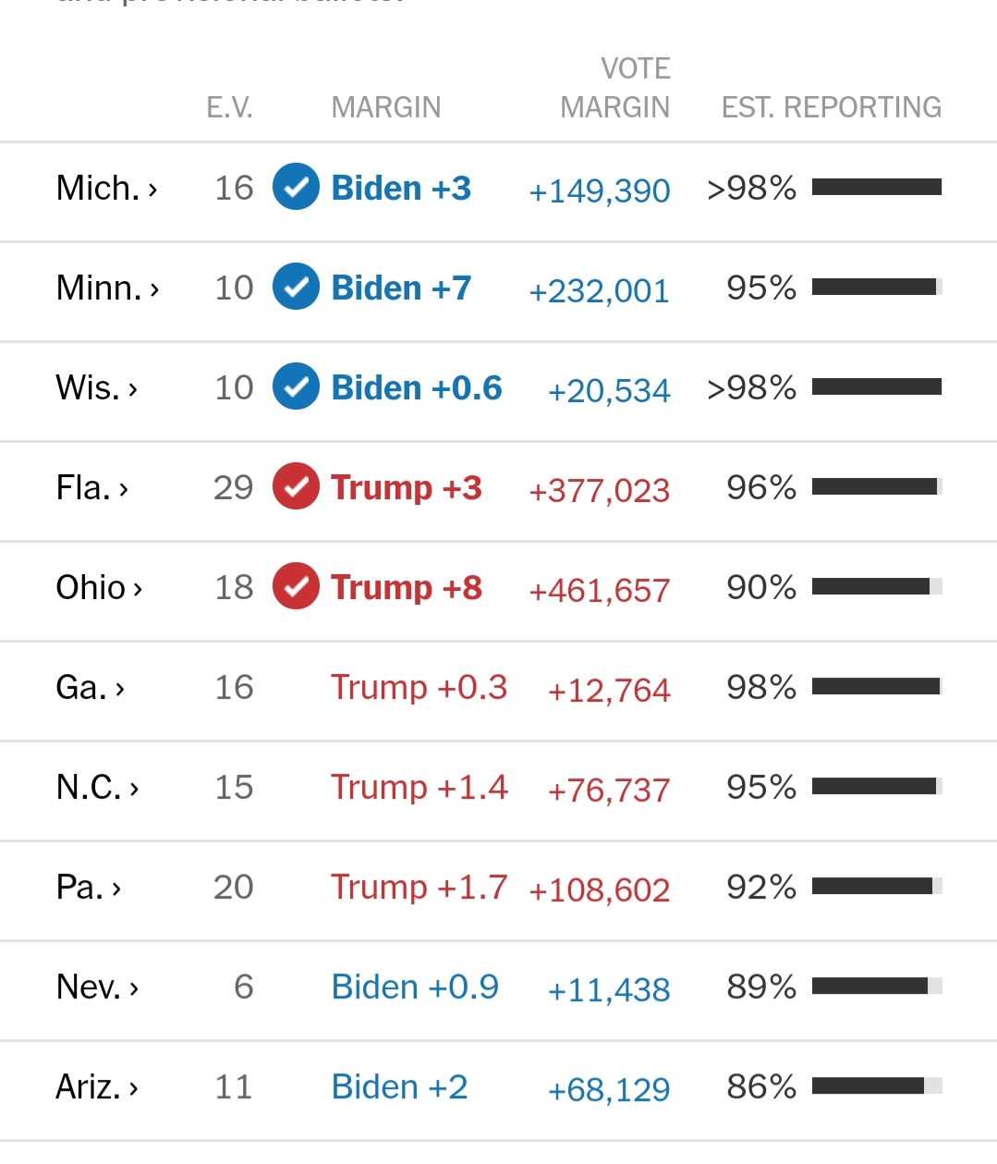Open the Minn. state results link
Image resolution: width=997 pixels, height=1164 pixels.
click(x=107, y=288)
